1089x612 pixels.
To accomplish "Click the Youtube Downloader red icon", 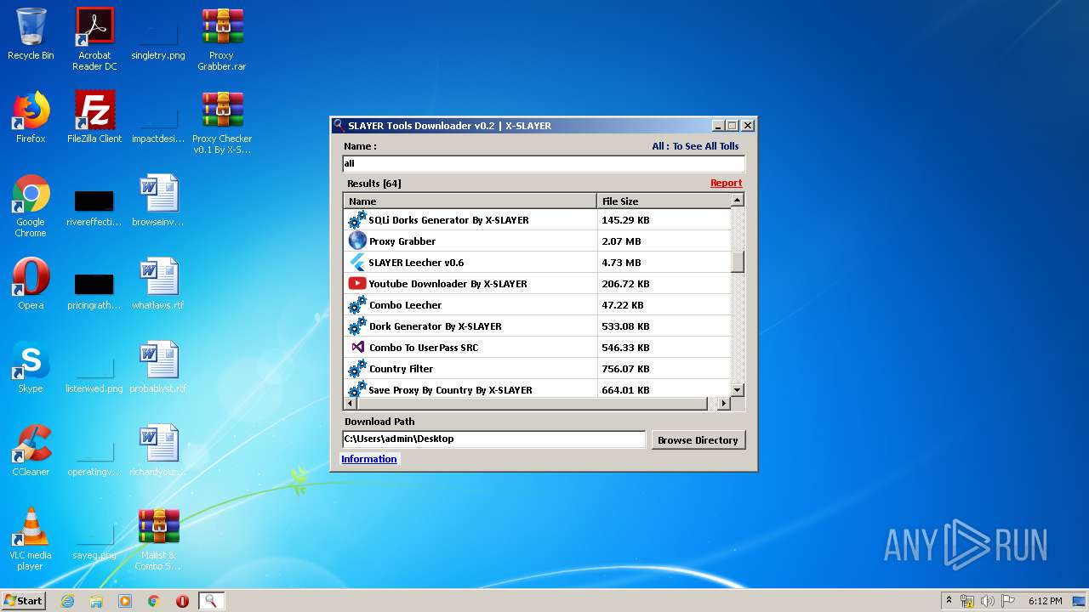I will coord(357,284).
